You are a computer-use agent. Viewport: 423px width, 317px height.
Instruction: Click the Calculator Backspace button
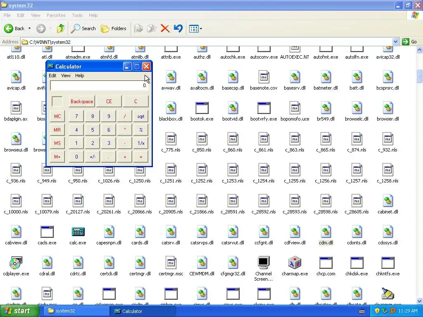[x=82, y=102]
